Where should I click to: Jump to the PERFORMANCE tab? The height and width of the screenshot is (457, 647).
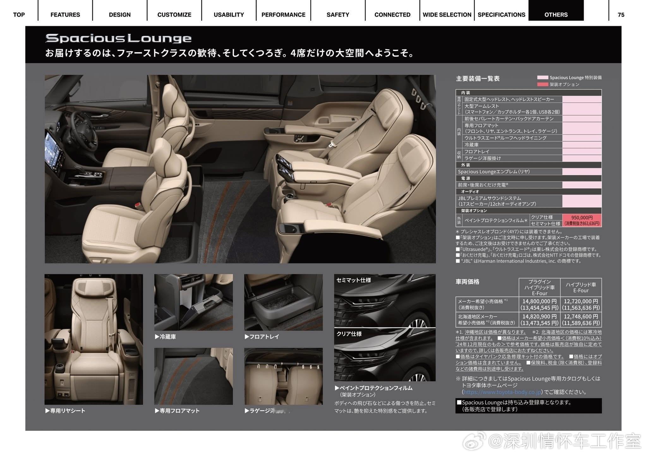pyautogui.click(x=283, y=15)
